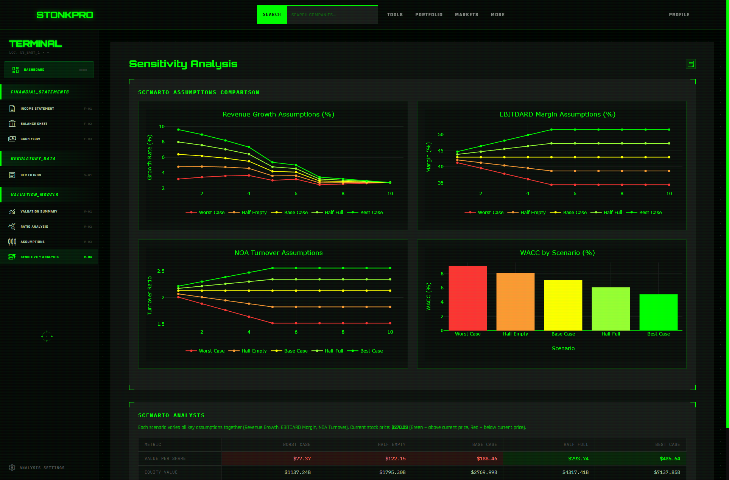
Task: Select the Assumptions sliders icon
Action: pos(12,241)
